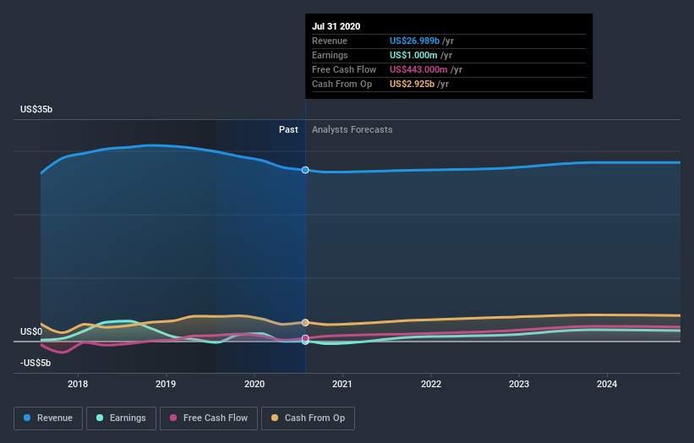Click the Jul 31 2020 tooltip date

tap(336, 26)
